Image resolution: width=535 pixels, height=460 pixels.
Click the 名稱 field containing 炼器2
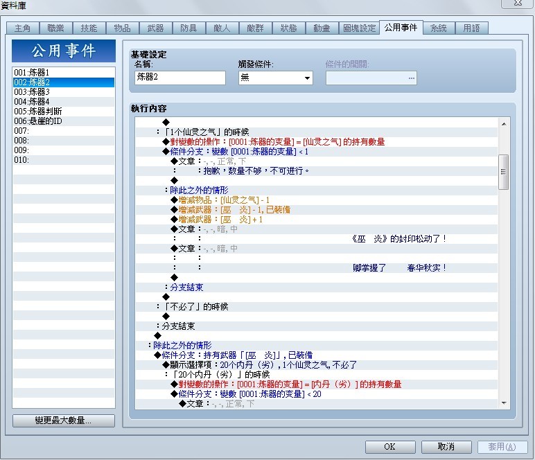click(x=180, y=78)
